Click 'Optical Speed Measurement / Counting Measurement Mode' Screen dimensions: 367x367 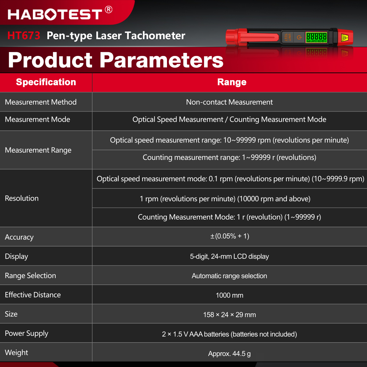(x=229, y=120)
